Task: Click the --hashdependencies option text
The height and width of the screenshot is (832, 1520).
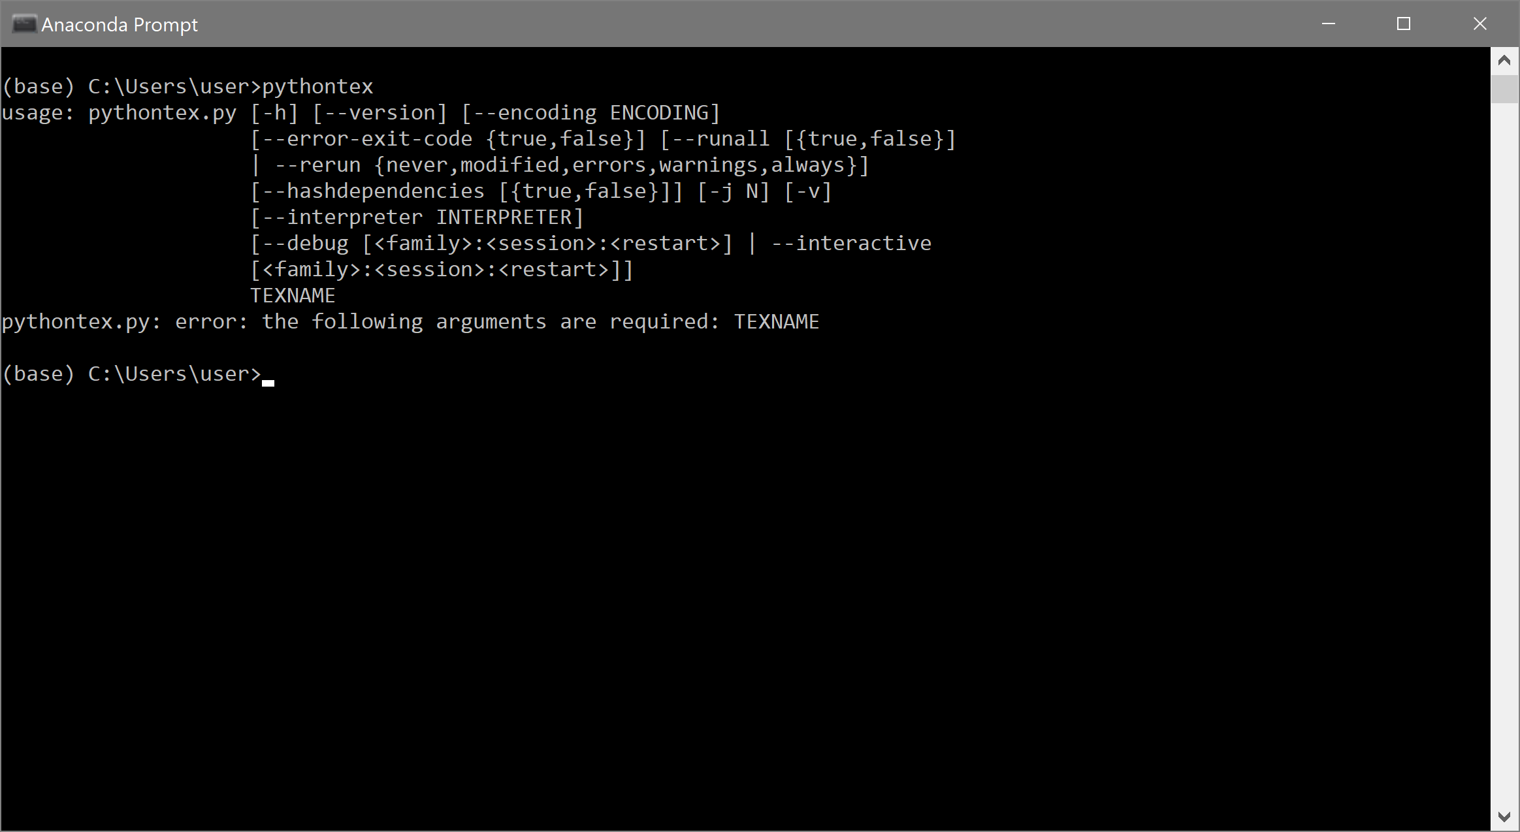Action: tap(367, 190)
